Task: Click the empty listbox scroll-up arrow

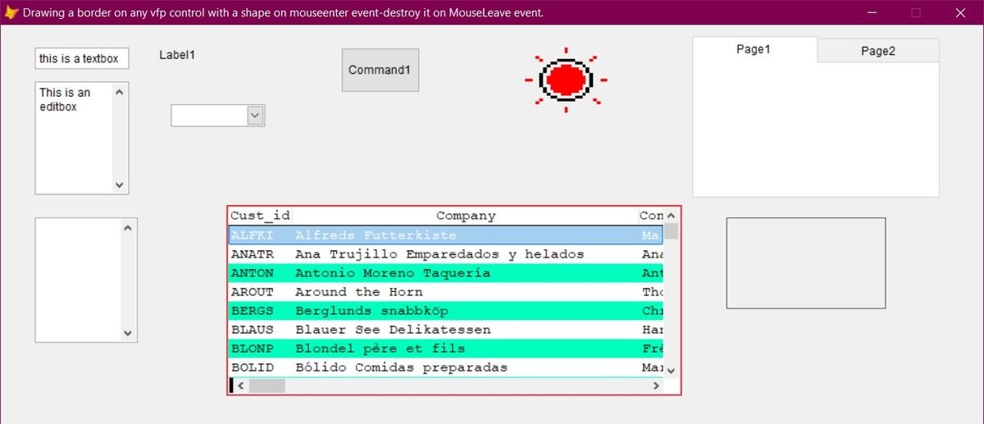Action: pyautogui.click(x=127, y=227)
